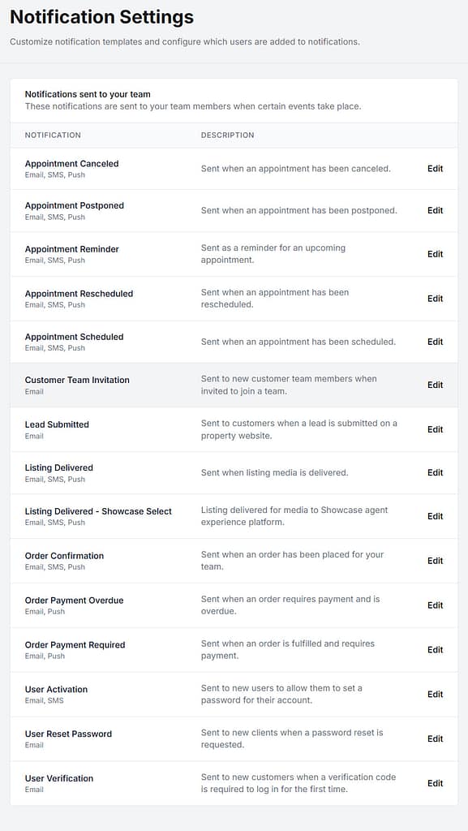The height and width of the screenshot is (831, 468).
Task: Edit the Lead Submitted notification
Action: click(435, 429)
